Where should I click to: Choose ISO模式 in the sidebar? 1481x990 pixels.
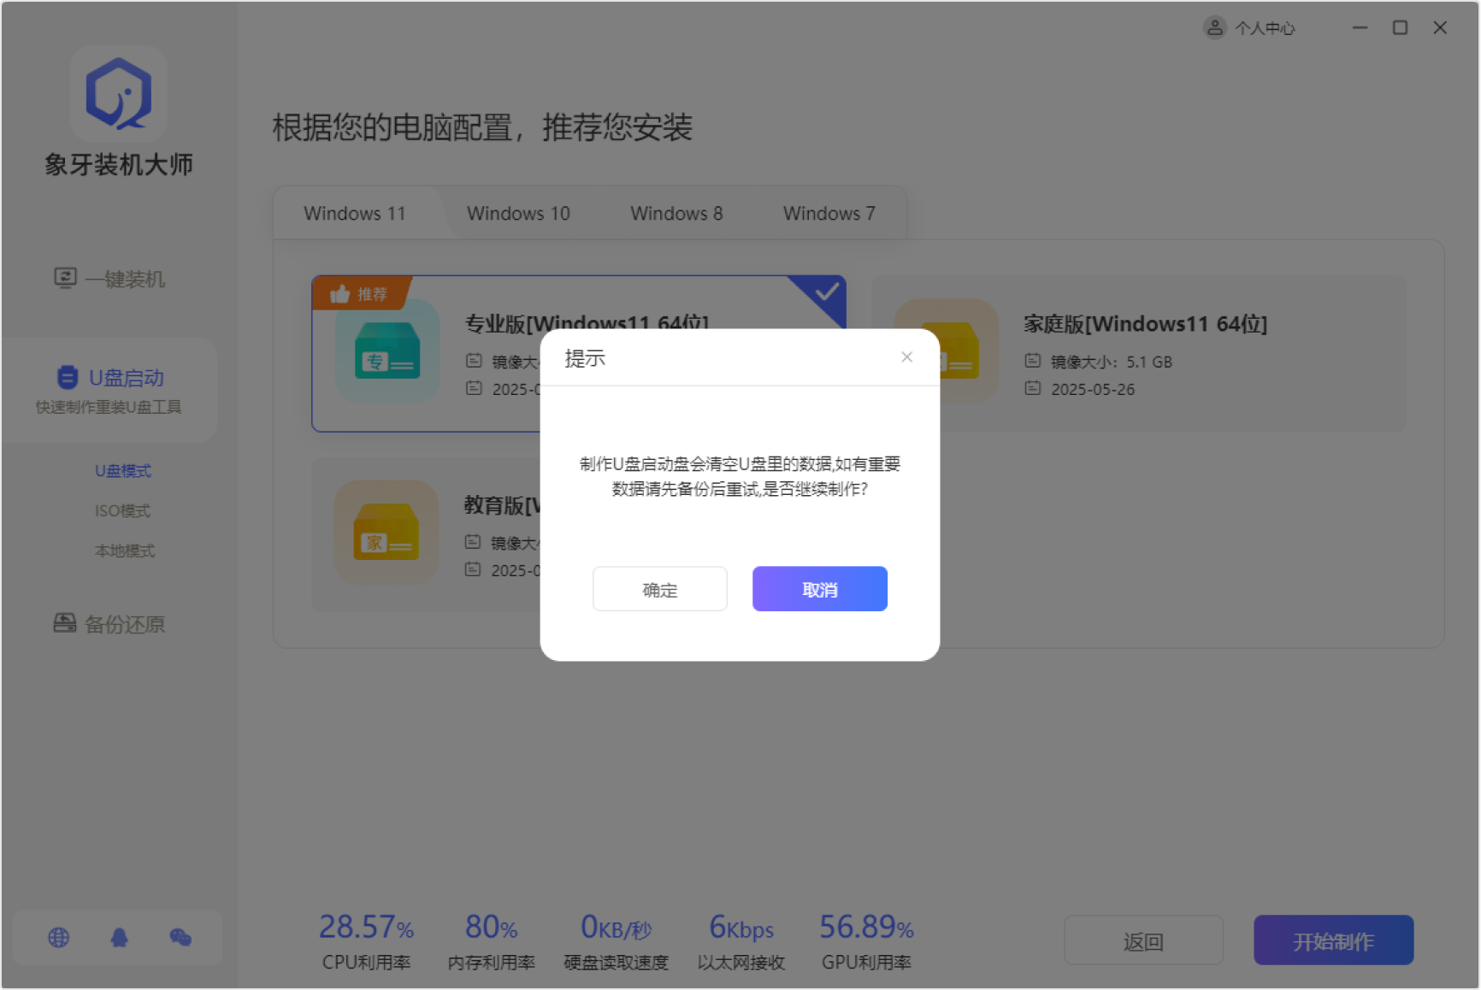tap(122, 510)
